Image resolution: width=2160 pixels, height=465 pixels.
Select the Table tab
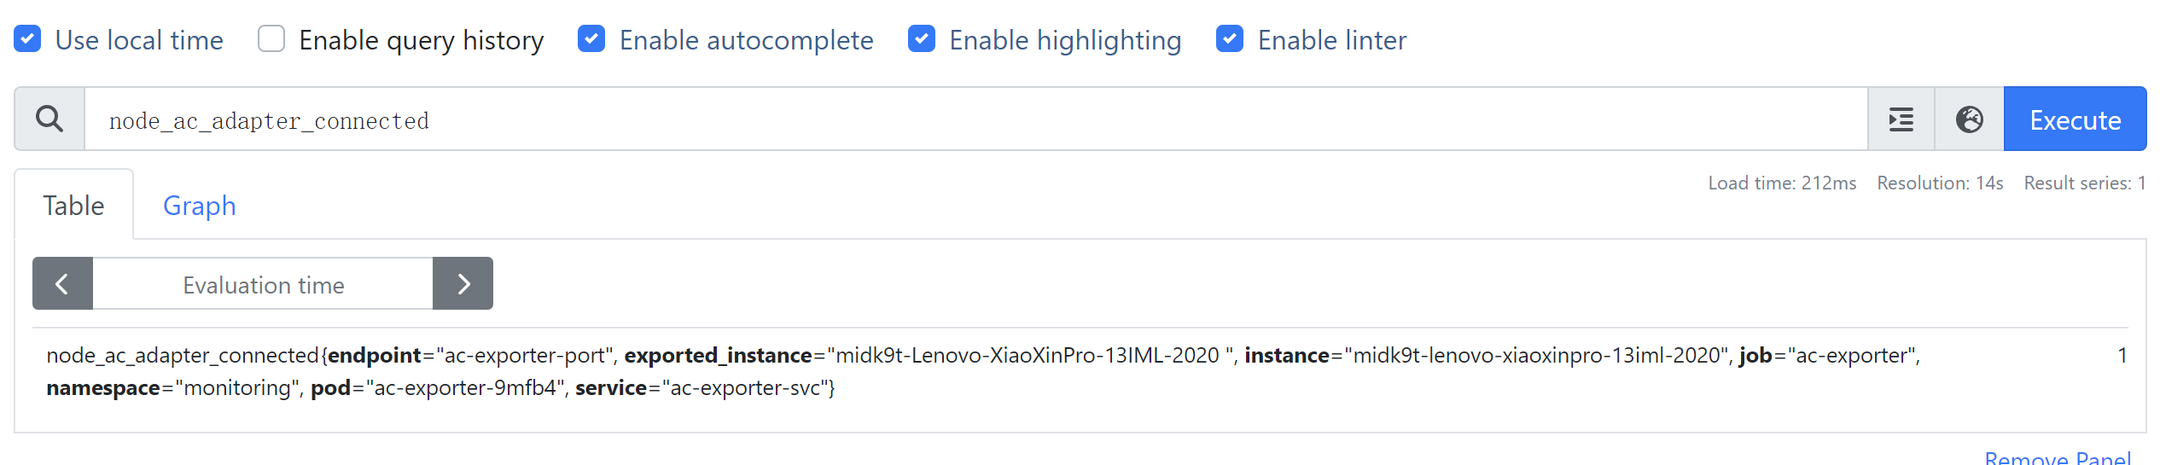point(73,206)
